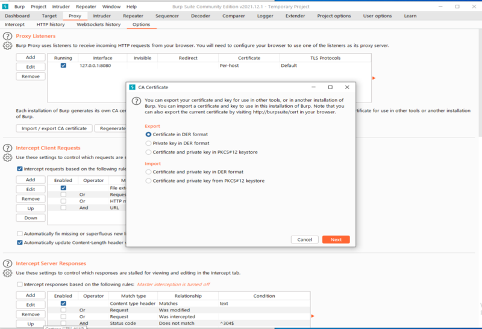Open the Learn tab
482x329 pixels.
[x=410, y=16]
